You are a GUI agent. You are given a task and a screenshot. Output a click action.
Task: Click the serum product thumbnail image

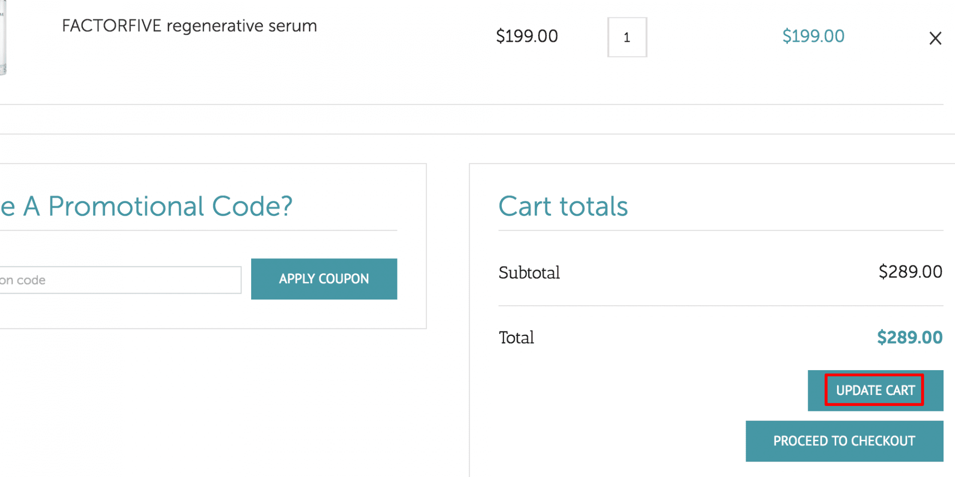[3, 37]
